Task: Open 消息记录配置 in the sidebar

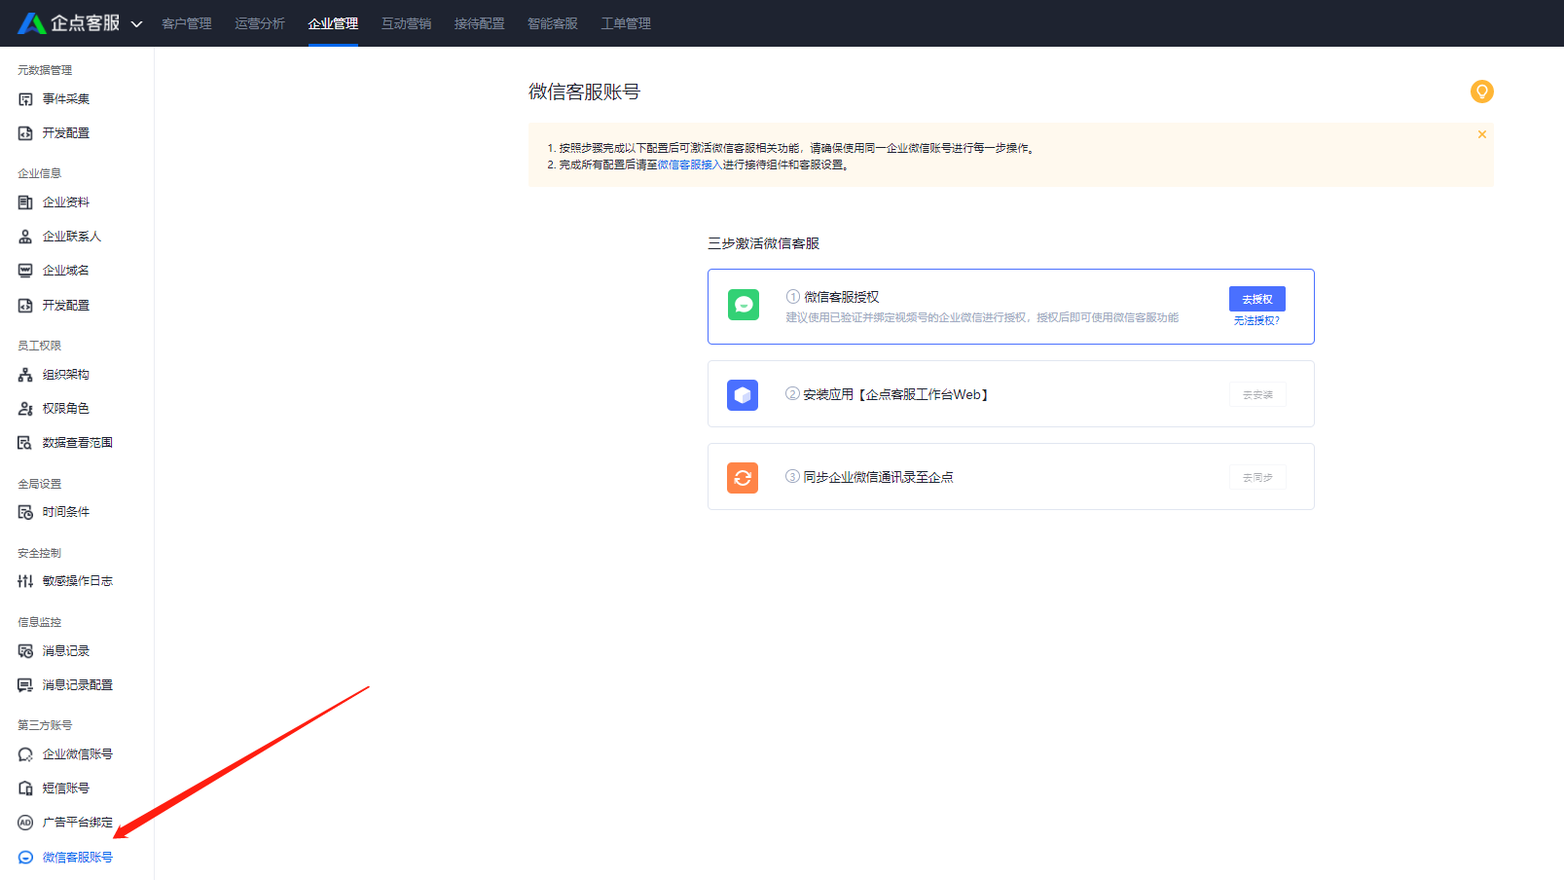Action: 77,685
